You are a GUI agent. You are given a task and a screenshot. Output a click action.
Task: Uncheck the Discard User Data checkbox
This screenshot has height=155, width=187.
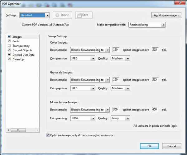[9, 54]
